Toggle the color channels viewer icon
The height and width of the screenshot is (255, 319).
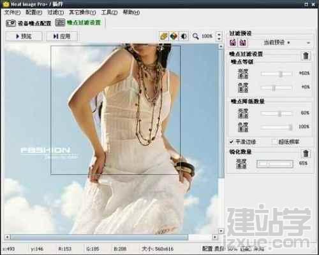(x=174, y=36)
